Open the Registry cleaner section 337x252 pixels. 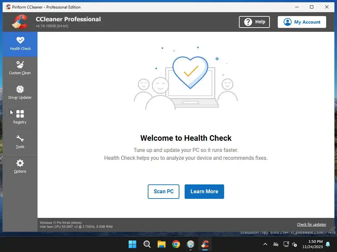click(20, 118)
